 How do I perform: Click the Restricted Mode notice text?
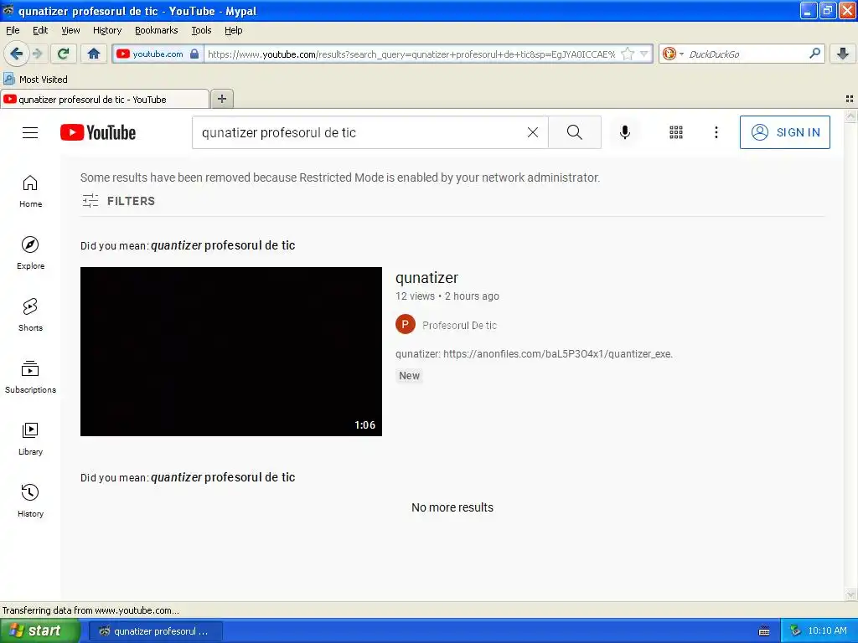pos(340,177)
